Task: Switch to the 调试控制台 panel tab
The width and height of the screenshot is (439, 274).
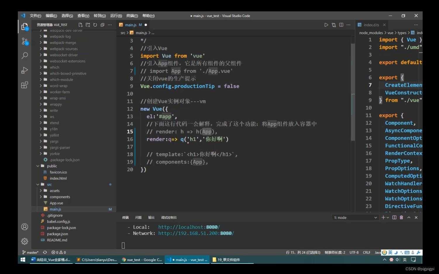Action: 169,217
